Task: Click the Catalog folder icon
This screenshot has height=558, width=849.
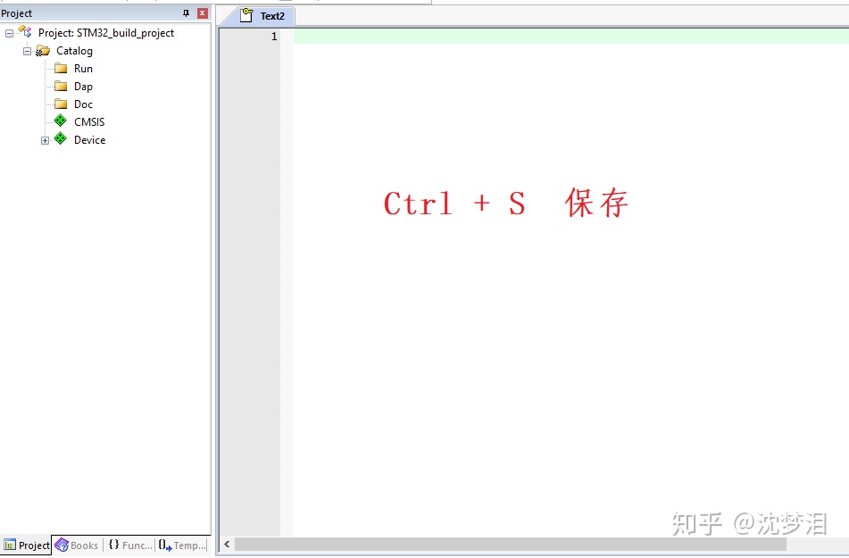Action: click(x=43, y=51)
